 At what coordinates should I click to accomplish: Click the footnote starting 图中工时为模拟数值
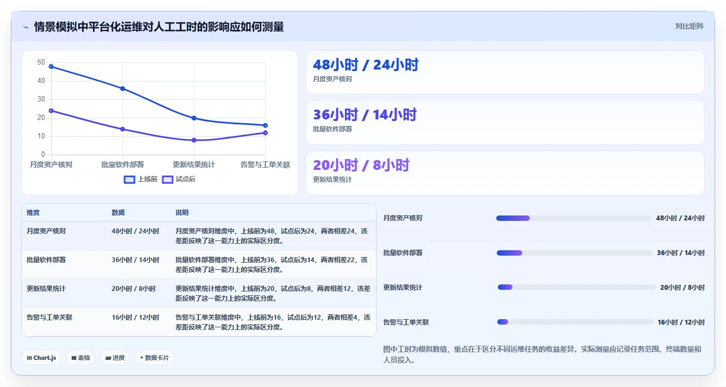(542, 354)
